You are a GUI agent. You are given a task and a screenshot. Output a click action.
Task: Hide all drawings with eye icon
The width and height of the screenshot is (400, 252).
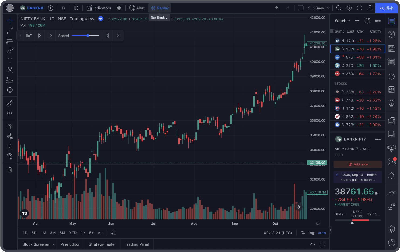[x=10, y=156]
